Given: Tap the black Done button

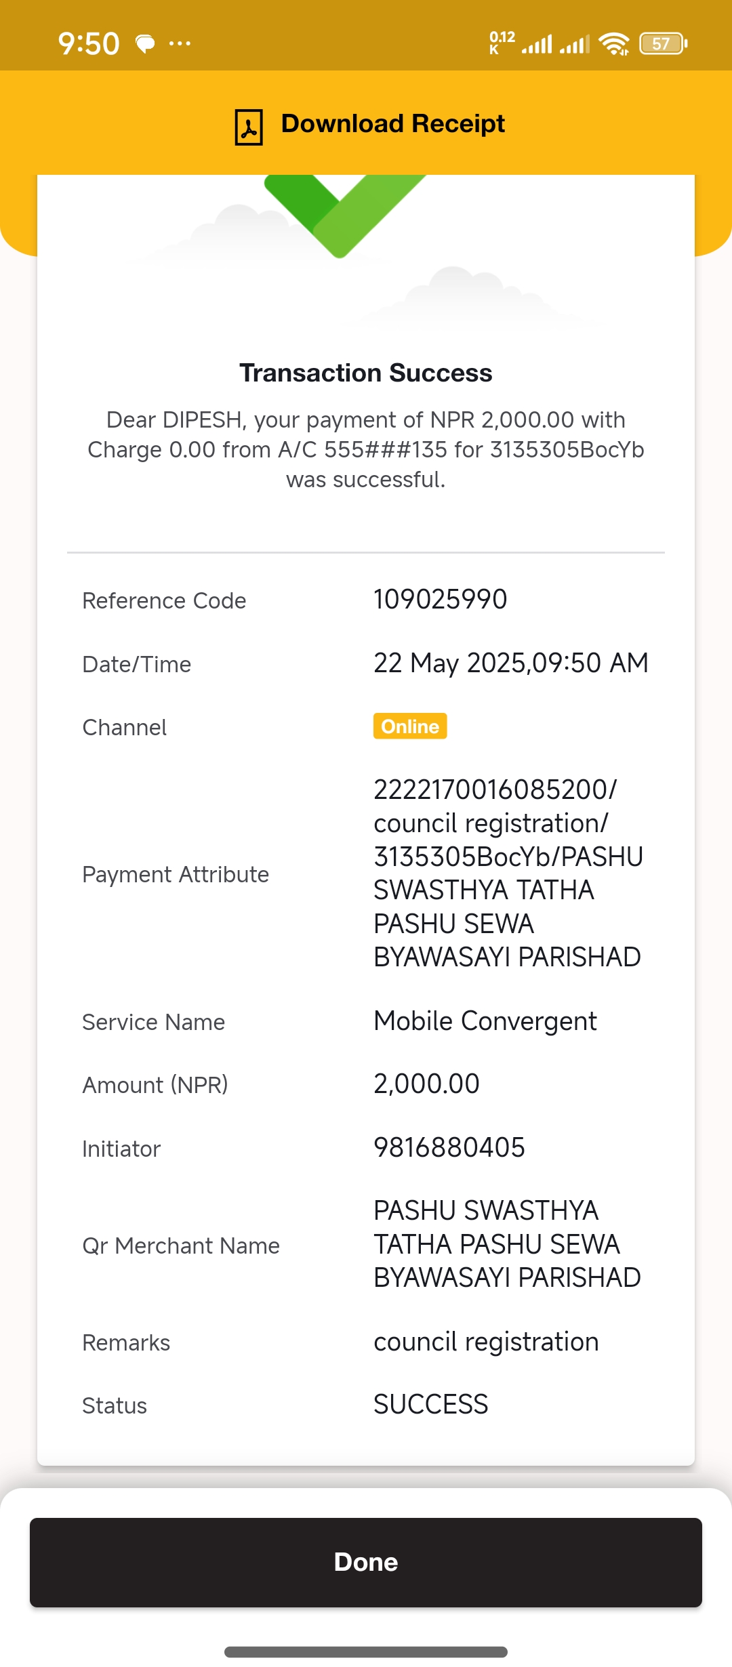Looking at the screenshot, I should tap(366, 1562).
